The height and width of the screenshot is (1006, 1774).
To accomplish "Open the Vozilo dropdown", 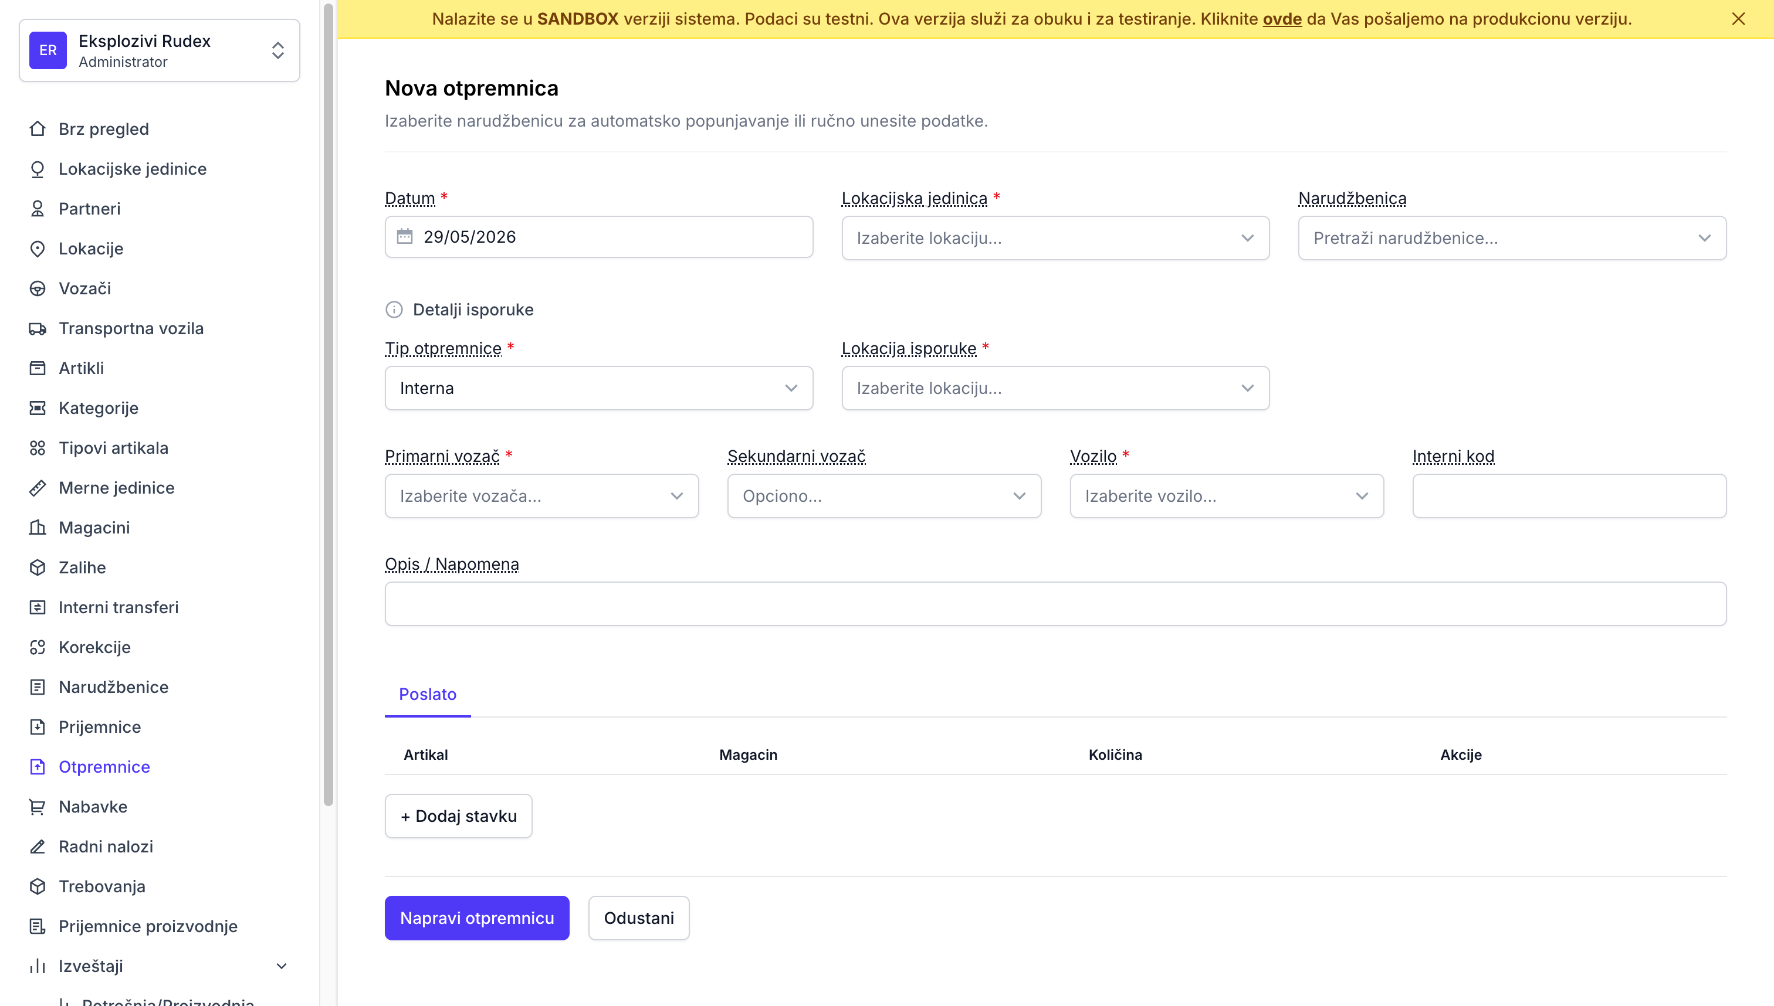I will (1227, 496).
